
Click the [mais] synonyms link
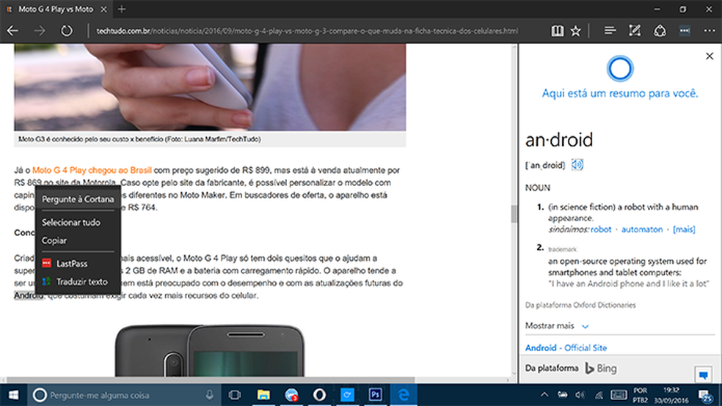684,229
